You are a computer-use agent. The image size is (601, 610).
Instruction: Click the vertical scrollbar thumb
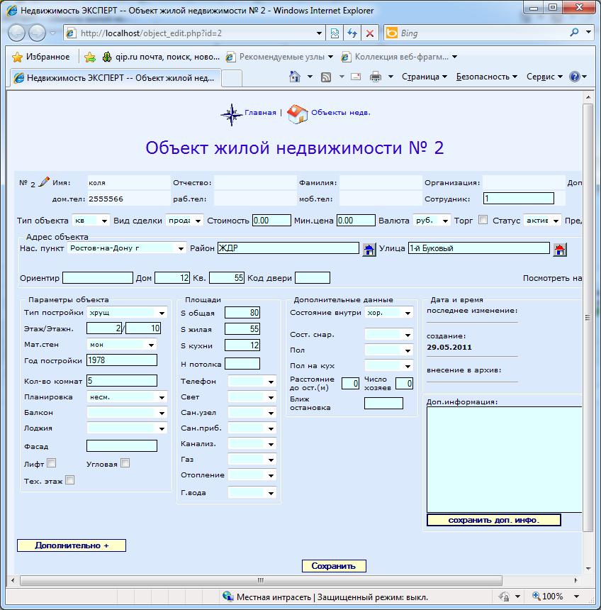click(588, 318)
